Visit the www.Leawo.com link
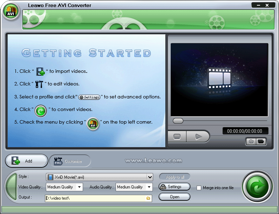The width and height of the screenshot is (279, 214). [x=154, y=161]
